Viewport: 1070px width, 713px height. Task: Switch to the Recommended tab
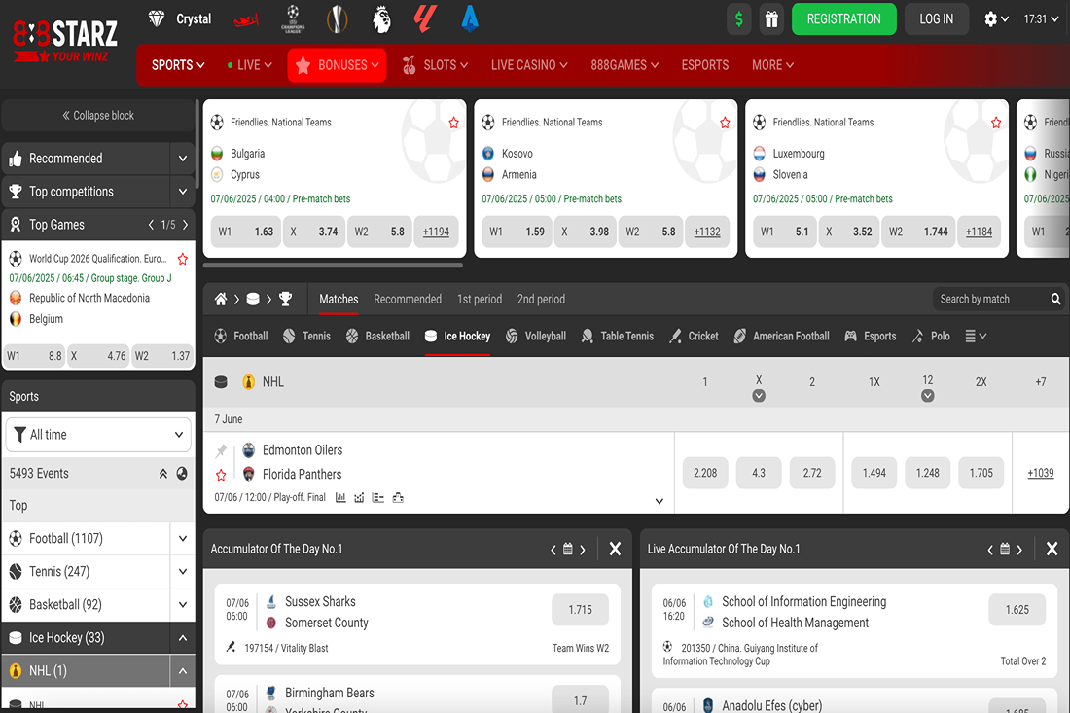(408, 299)
